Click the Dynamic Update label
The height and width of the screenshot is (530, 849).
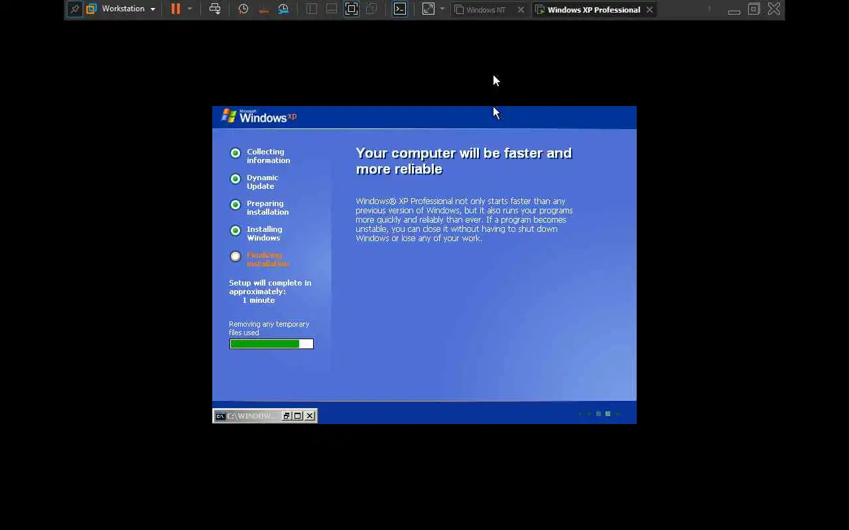pos(263,182)
